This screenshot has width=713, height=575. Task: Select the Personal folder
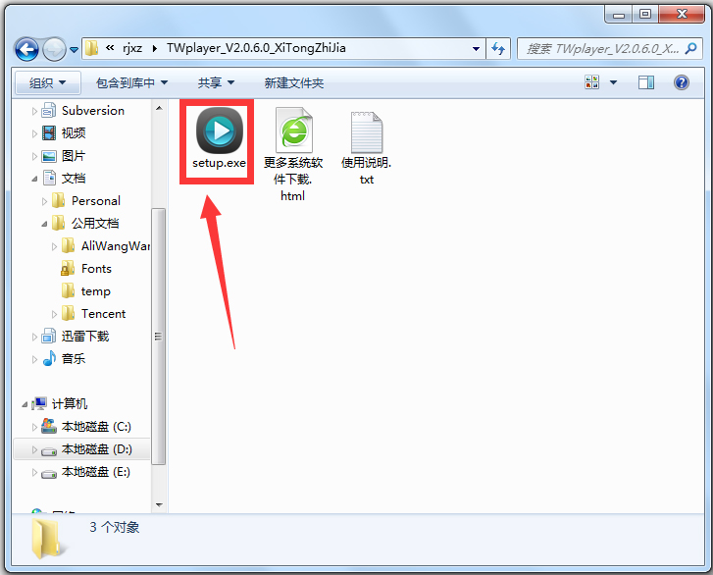[x=96, y=200]
